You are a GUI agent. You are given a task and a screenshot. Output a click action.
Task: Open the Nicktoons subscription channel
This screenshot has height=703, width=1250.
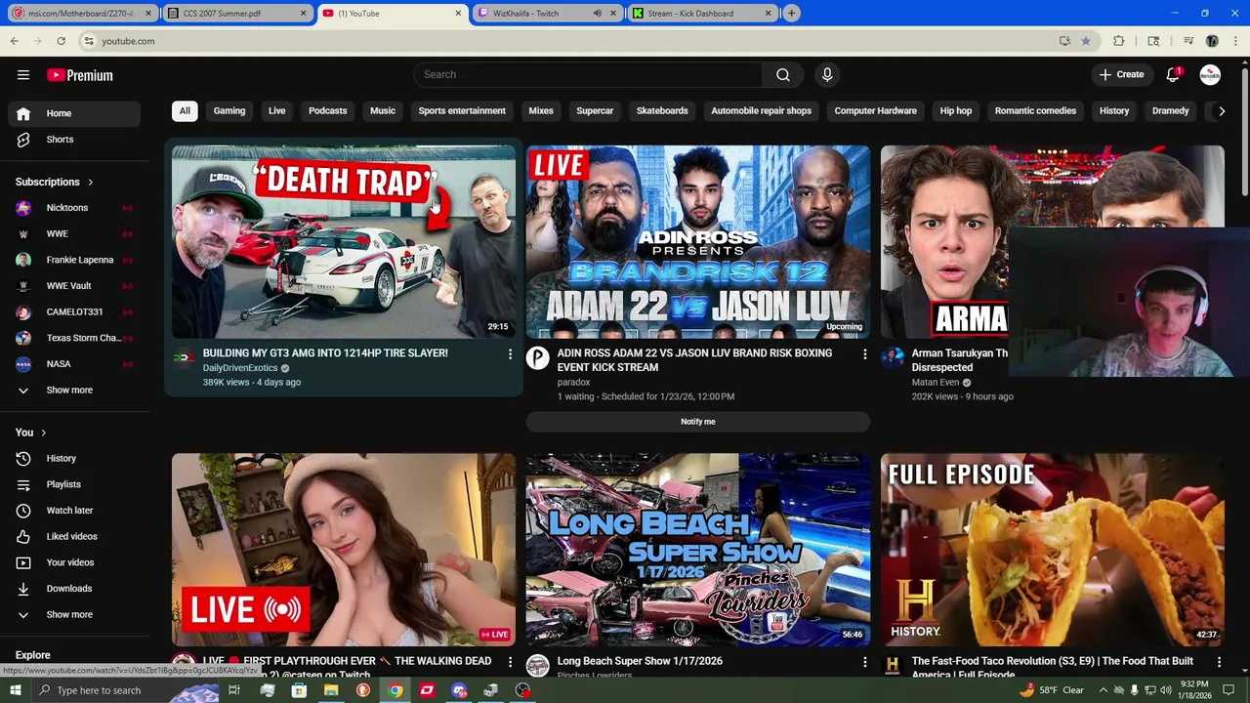point(74,208)
